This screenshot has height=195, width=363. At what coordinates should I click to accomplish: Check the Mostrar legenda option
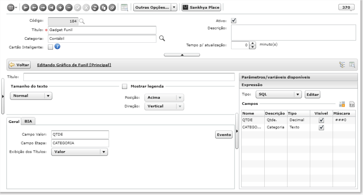[x=125, y=86]
